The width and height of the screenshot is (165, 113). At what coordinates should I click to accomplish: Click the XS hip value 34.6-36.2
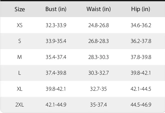tap(141, 25)
